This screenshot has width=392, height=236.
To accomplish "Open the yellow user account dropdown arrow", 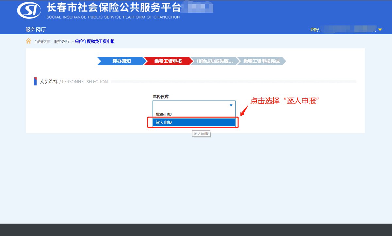I will point(380,30).
